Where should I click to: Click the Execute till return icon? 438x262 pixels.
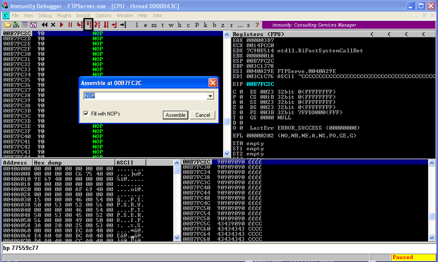114,25
